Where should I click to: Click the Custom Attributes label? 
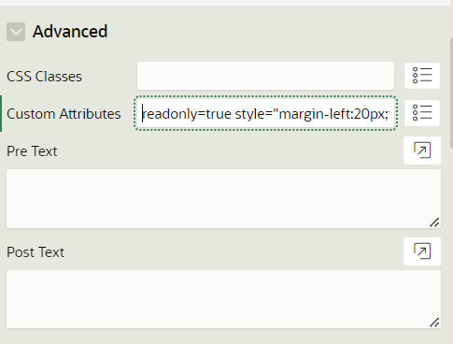[x=64, y=114]
